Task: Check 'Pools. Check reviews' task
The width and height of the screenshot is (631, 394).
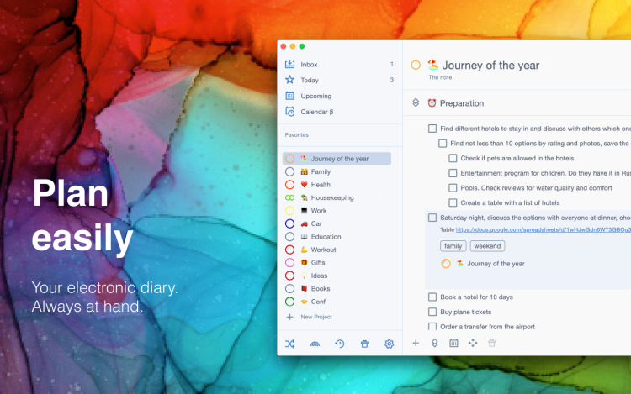Action: click(x=453, y=188)
